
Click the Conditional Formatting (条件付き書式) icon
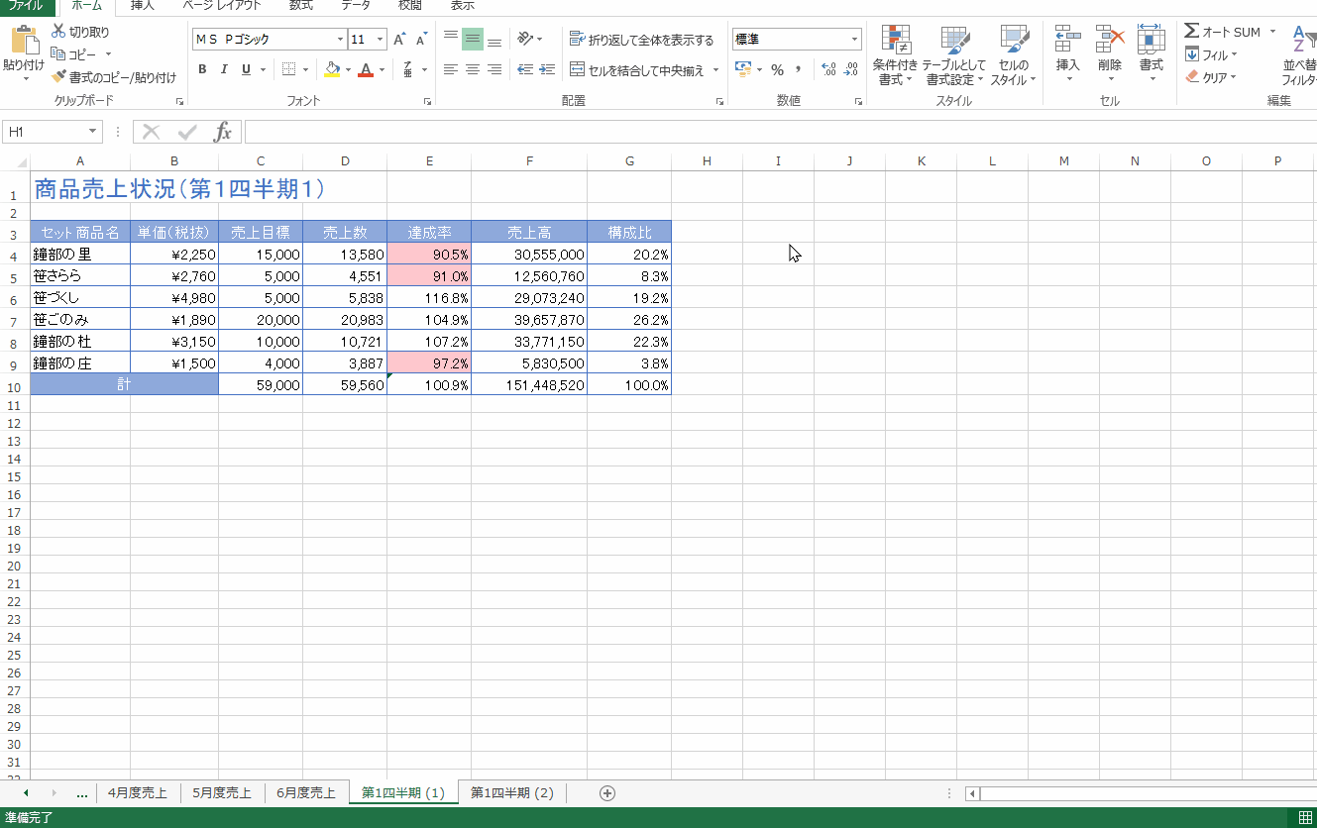[x=896, y=41]
